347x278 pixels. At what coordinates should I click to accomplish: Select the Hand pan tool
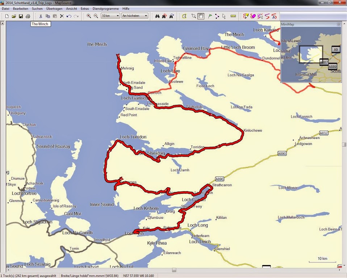pos(201,16)
